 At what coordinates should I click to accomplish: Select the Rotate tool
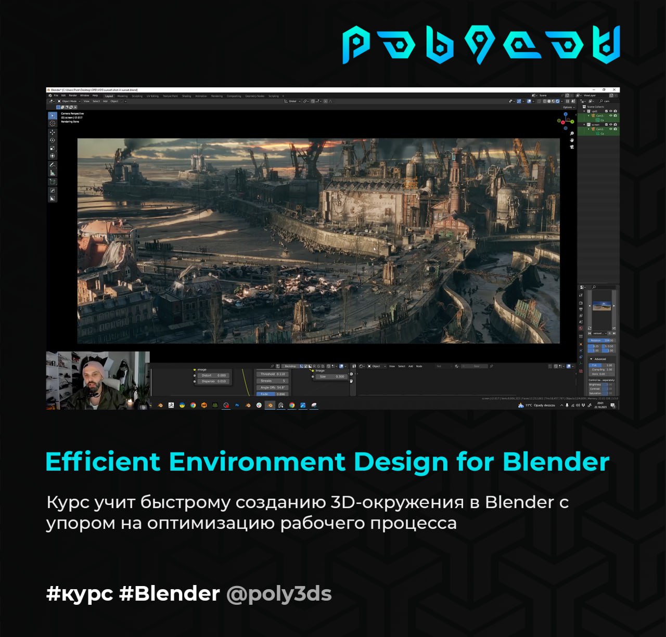pos(53,140)
